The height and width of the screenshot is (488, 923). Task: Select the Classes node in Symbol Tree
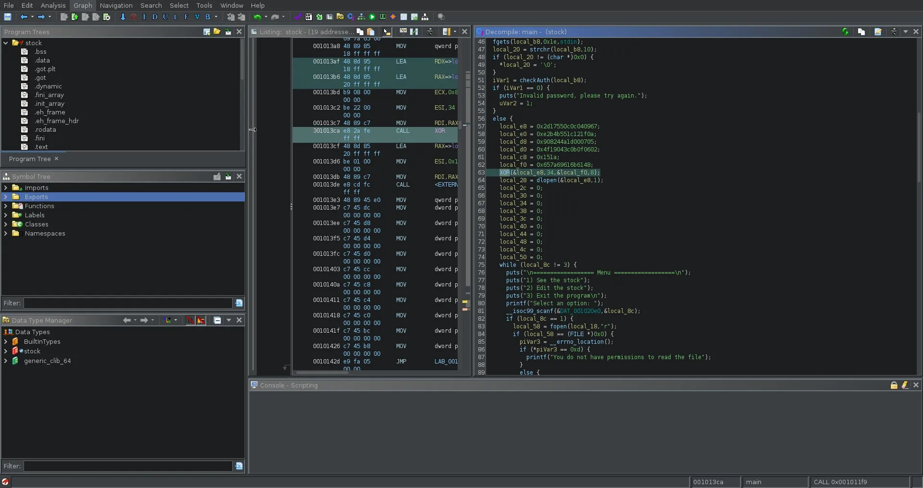coord(37,224)
